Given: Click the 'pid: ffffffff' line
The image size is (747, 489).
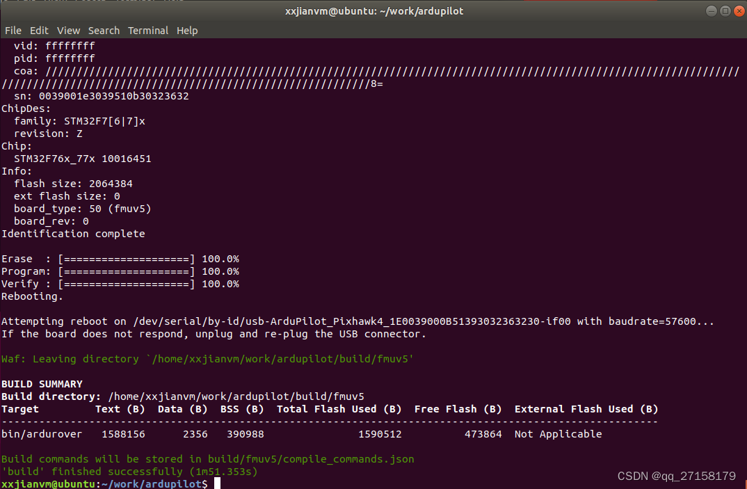Looking at the screenshot, I should point(54,58).
